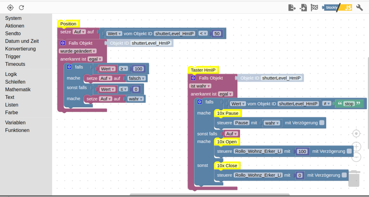Click Objekt ID shutterLevel_HmIP under Position trigger
The height and width of the screenshot is (197, 369).
(151, 43)
